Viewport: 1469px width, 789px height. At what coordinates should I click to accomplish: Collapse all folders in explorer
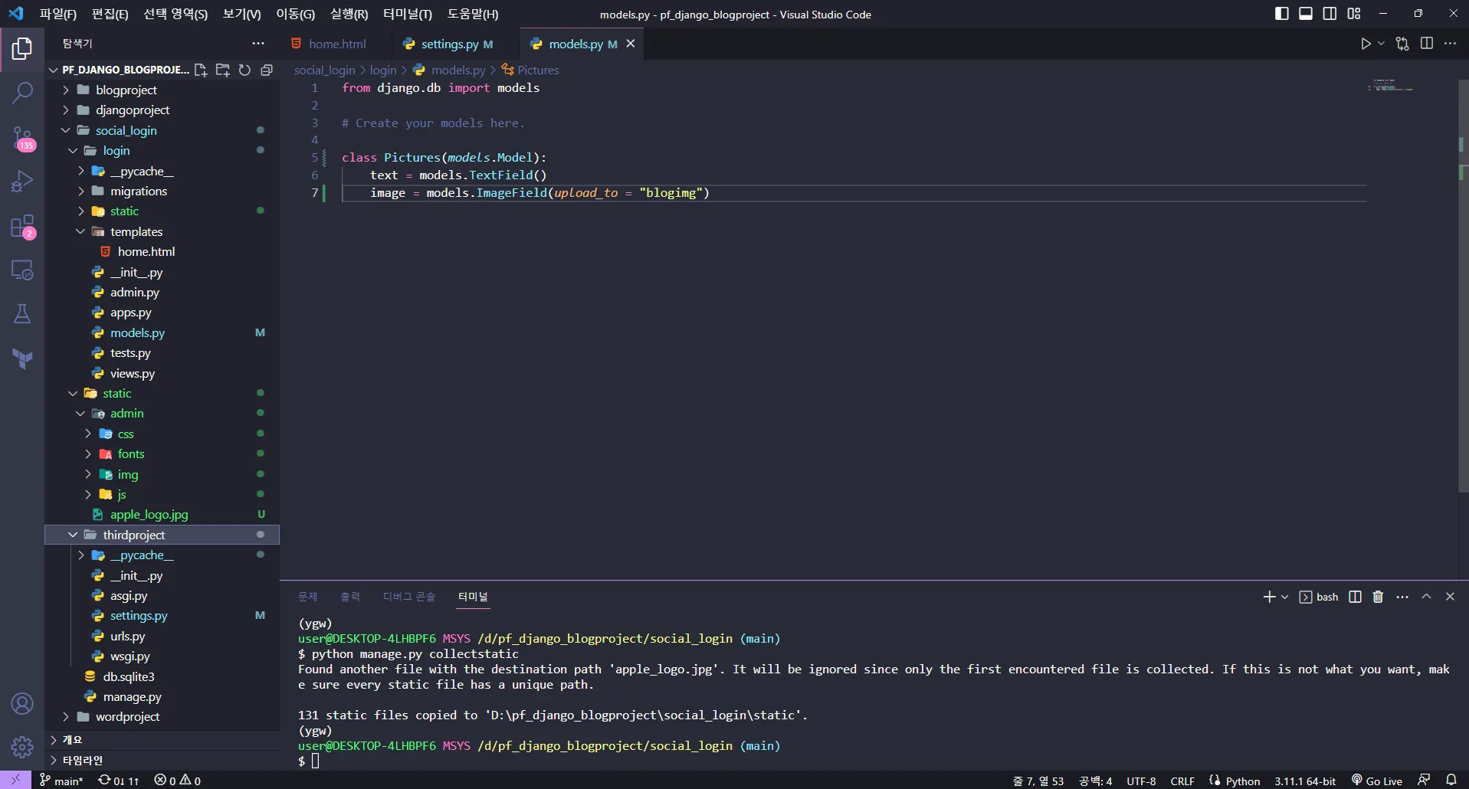(x=267, y=70)
